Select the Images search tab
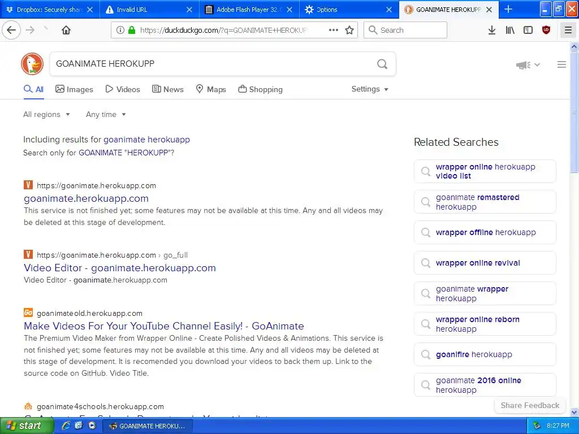 74,89
